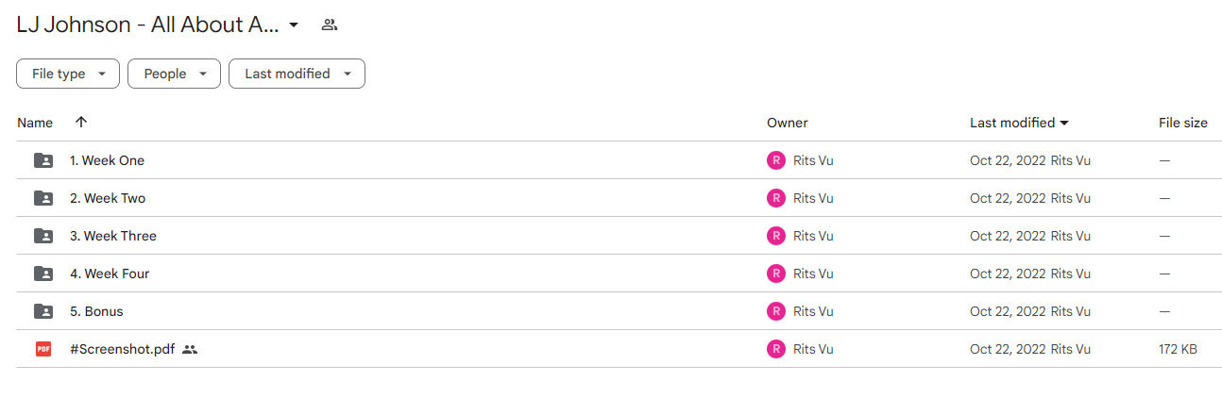Click the red PDF icon for #Screenshot.pdf
The image size is (1222, 398).
coord(43,349)
